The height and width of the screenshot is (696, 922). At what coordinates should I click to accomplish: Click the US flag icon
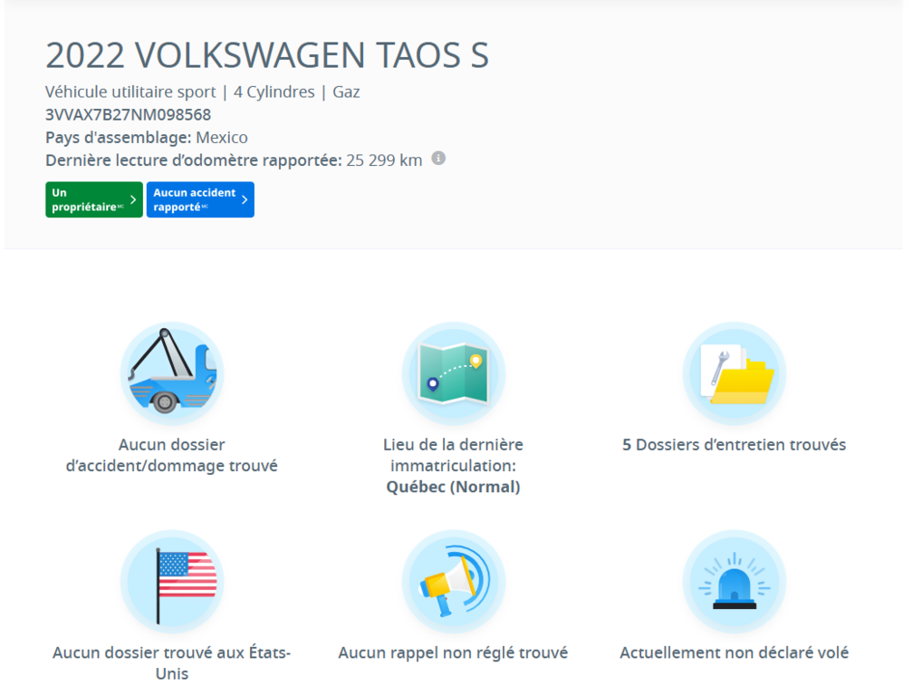click(172, 581)
